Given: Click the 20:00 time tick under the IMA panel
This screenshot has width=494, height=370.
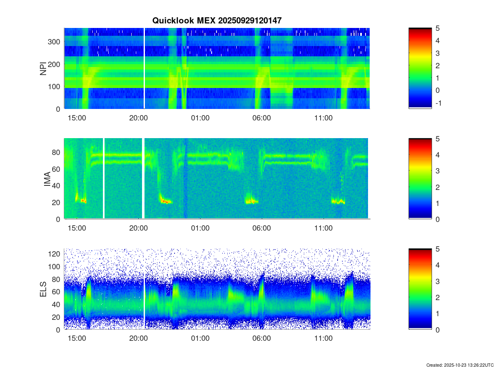Looking at the screenshot, I should (138, 228).
